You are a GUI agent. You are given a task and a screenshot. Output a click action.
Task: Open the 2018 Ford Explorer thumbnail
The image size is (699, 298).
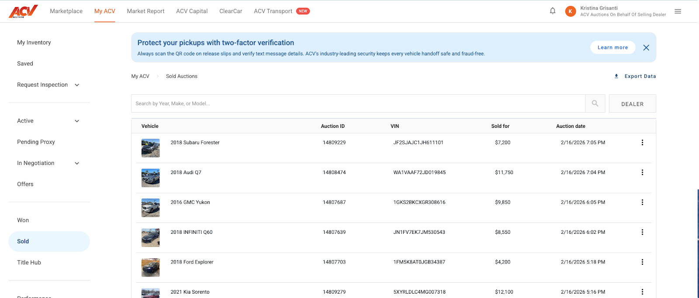tap(151, 268)
